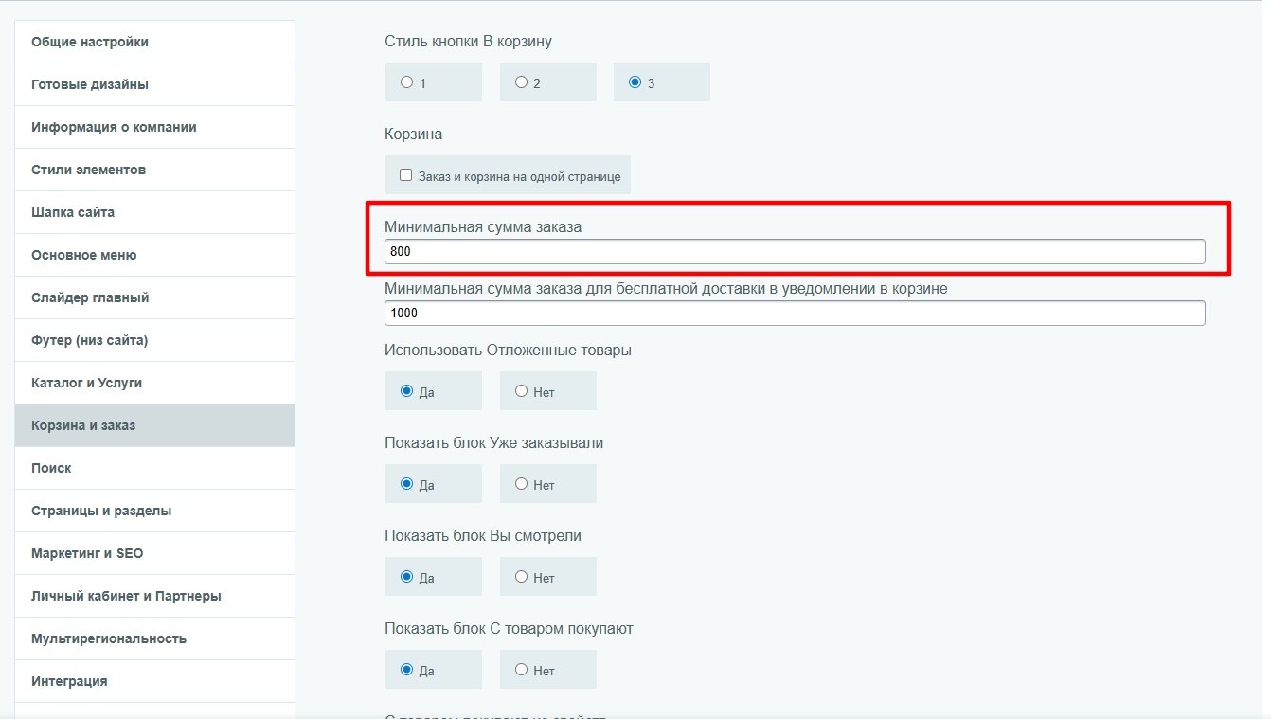The image size is (1271, 719).
Task: Select 'Корзина и заказ' menu item
Action: pyautogui.click(x=83, y=425)
